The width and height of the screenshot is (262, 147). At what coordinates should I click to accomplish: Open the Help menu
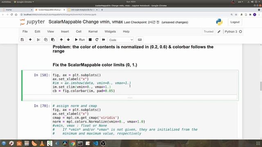coord(126,31)
